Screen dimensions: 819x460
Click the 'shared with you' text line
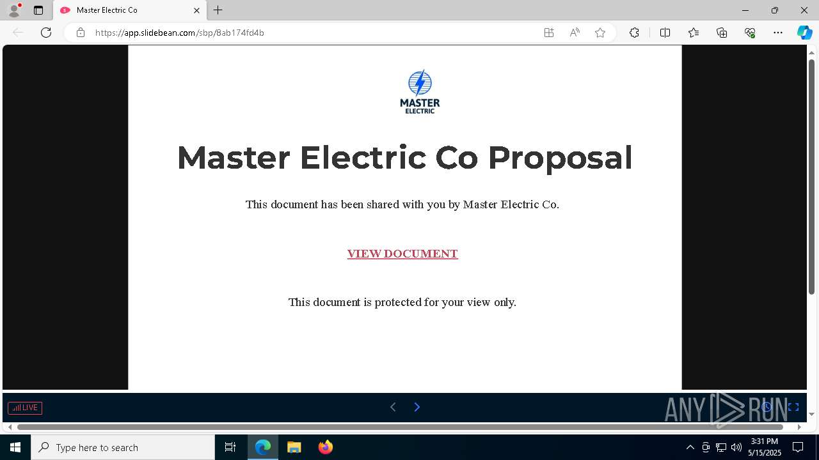[x=402, y=204]
